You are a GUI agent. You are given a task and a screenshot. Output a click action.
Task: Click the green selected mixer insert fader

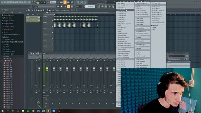(47, 69)
